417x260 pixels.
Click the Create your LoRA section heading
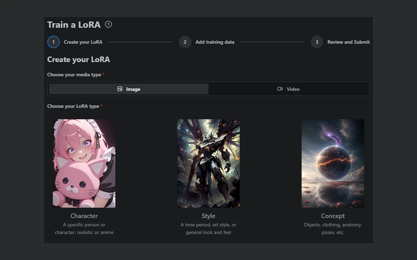pos(79,59)
